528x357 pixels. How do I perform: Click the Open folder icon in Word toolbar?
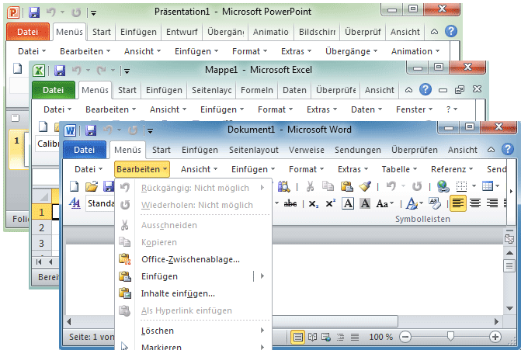coord(91,186)
